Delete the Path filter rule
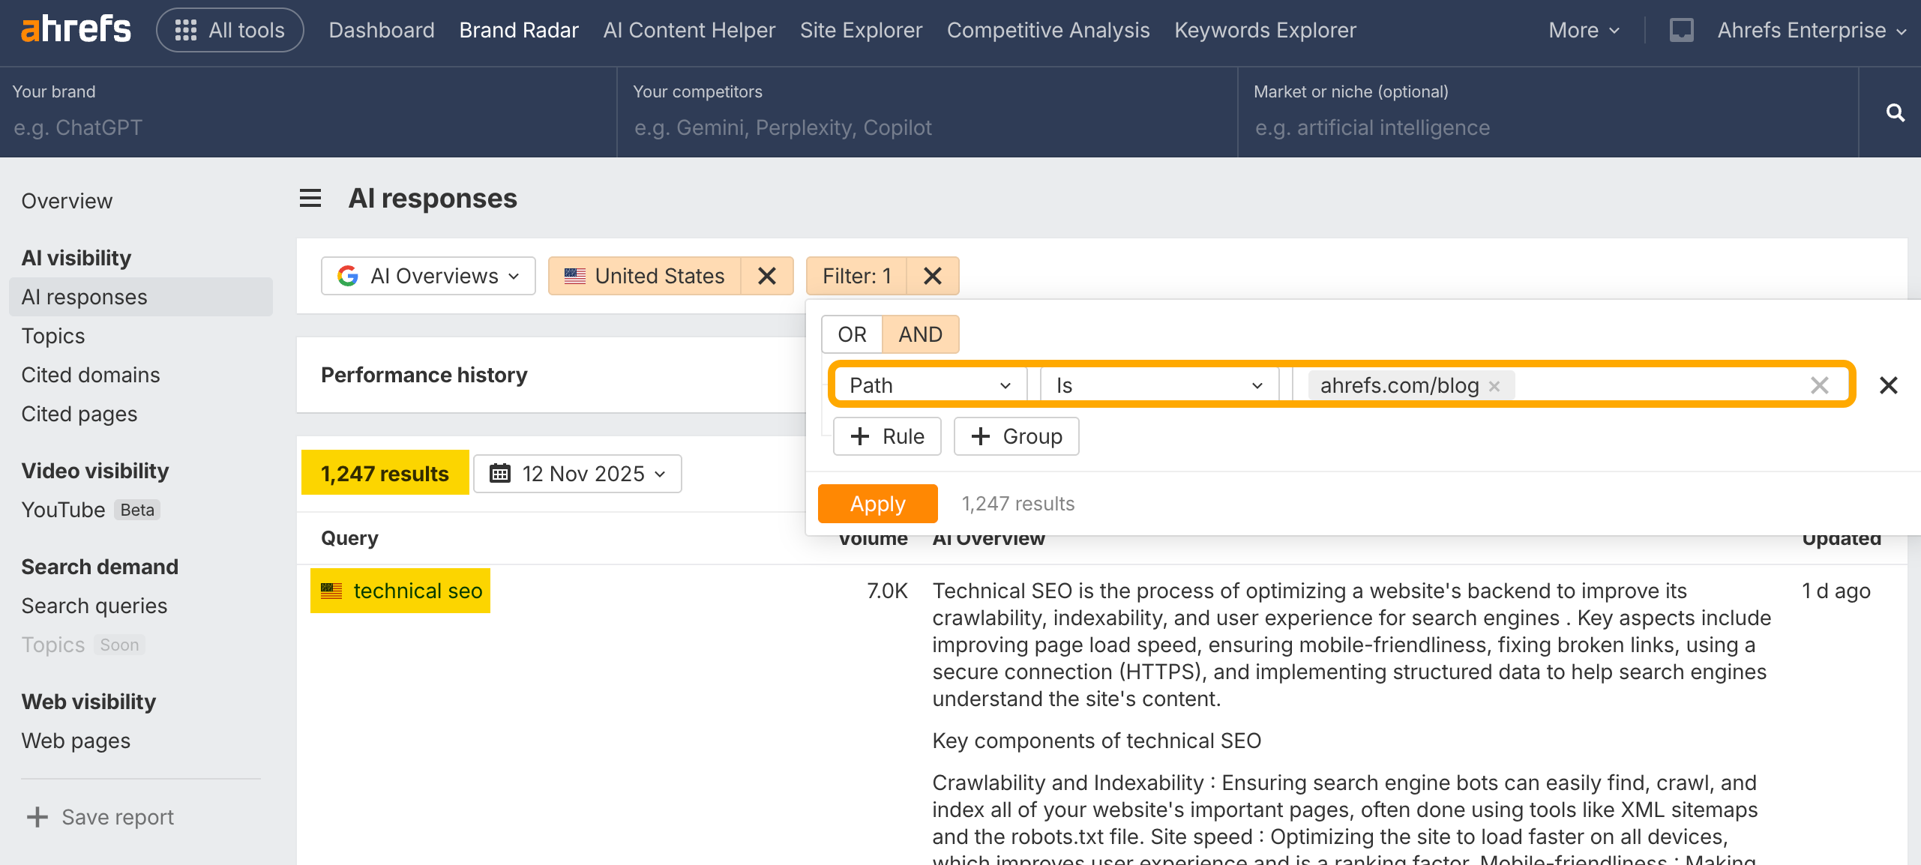This screenshot has height=865, width=1921. tap(1888, 385)
